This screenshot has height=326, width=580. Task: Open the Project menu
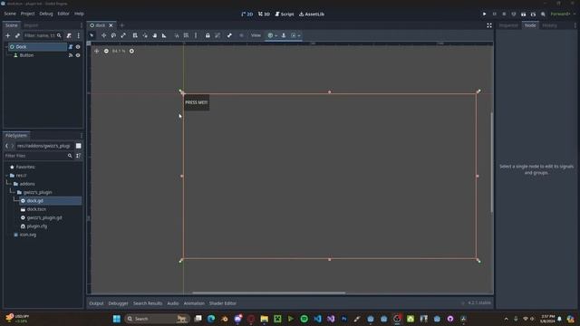[x=27, y=14]
